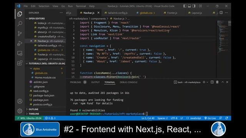Screen dimensions: 246x138
Task: Open the File menu
Action: (26, 6)
